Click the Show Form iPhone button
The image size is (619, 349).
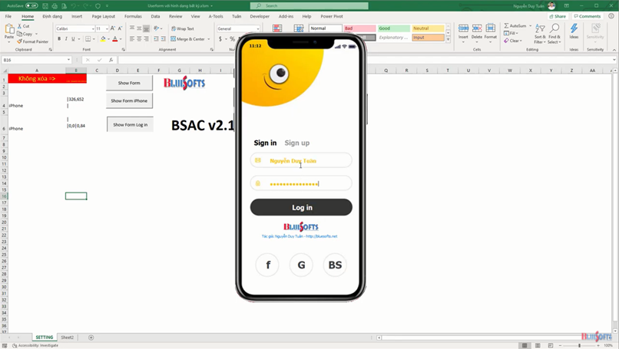(129, 101)
